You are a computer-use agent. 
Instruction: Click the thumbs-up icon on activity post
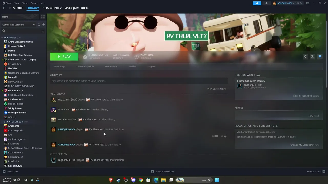(x=225, y=136)
